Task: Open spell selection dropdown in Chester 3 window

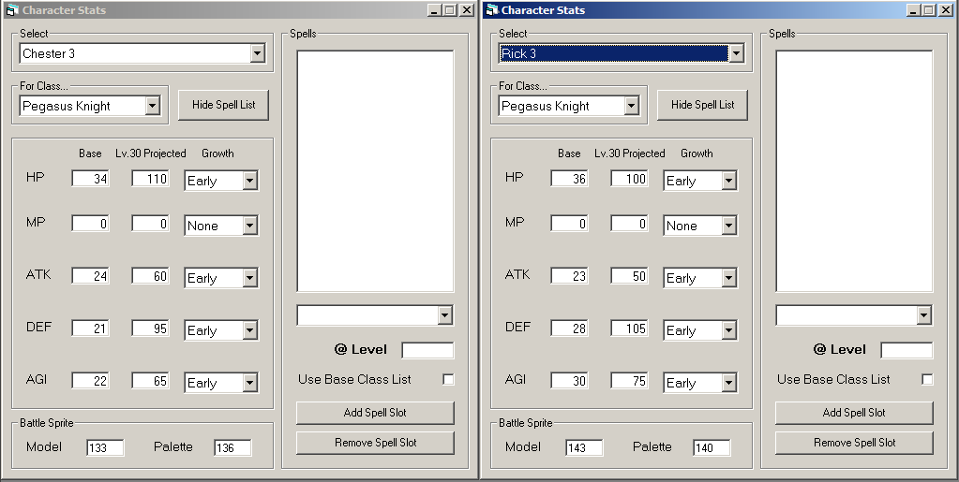Action: point(445,315)
